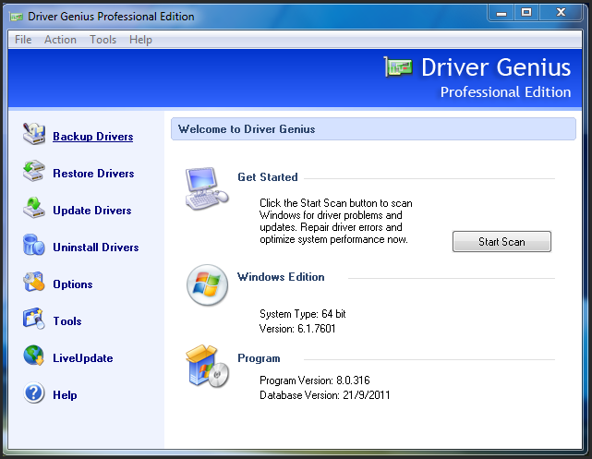The image size is (592, 459).
Task: Click the Uninstall Drivers trash icon
Action: pos(33,245)
